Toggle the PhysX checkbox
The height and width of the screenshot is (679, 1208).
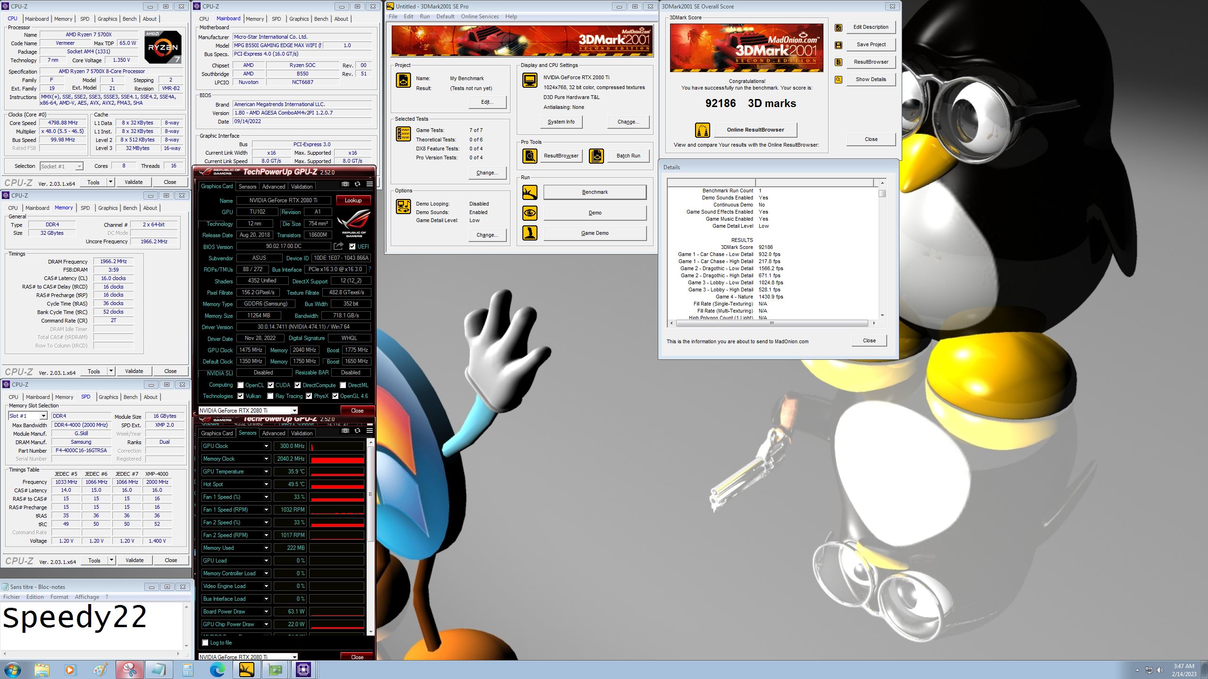click(x=309, y=396)
